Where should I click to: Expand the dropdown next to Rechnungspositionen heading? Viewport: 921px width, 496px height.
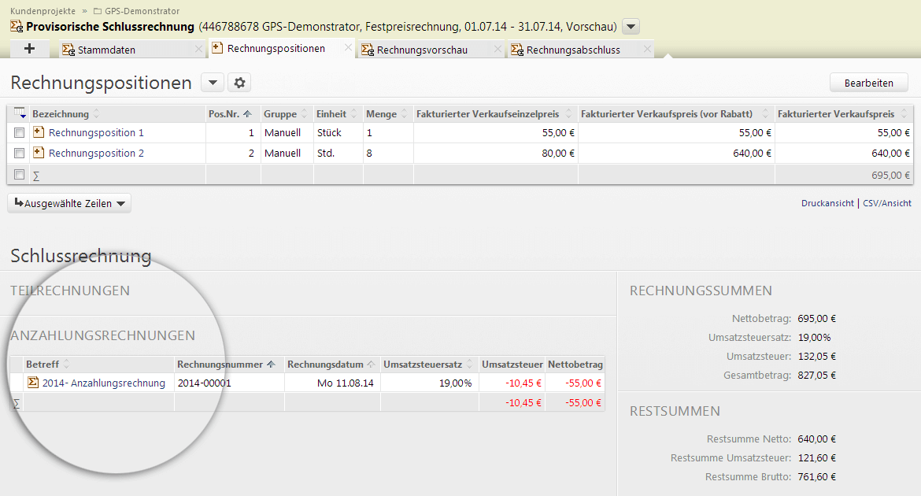tap(213, 83)
